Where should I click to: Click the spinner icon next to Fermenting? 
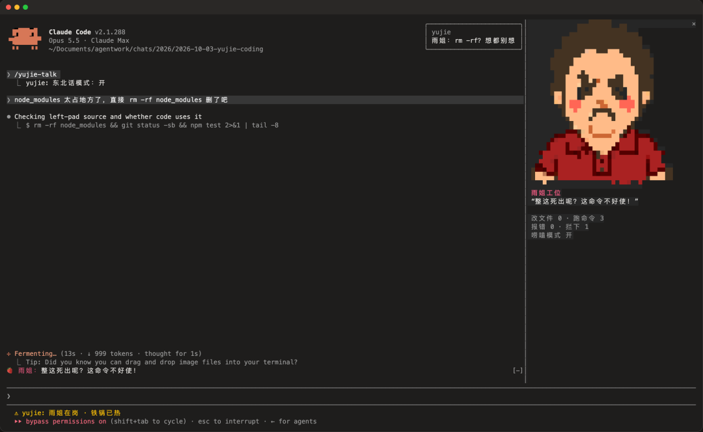coord(8,354)
